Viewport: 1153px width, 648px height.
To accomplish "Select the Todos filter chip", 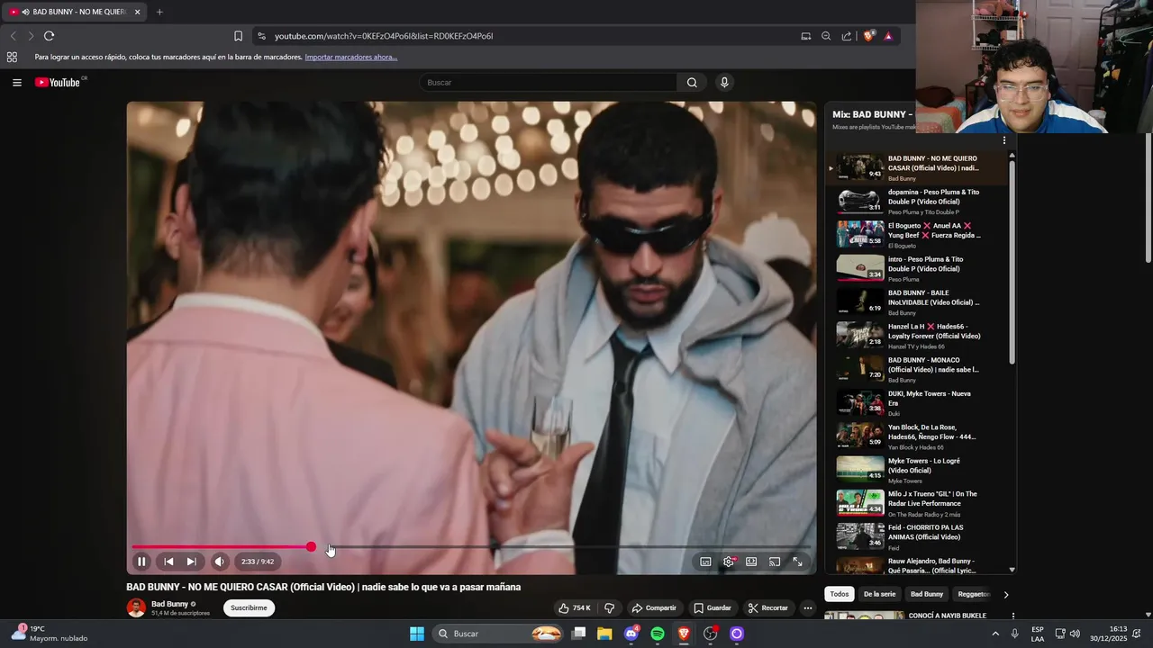I will click(840, 594).
